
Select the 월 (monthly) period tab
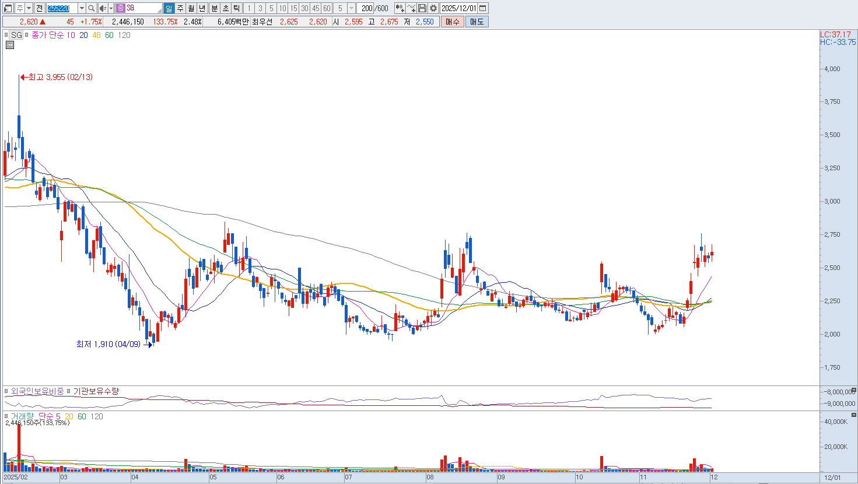pyautogui.click(x=191, y=8)
